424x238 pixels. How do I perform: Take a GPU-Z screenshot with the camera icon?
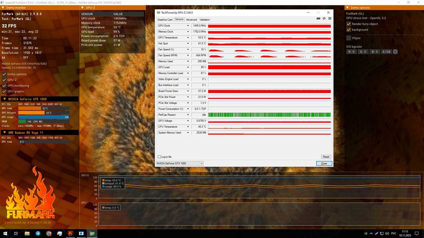coord(318,19)
